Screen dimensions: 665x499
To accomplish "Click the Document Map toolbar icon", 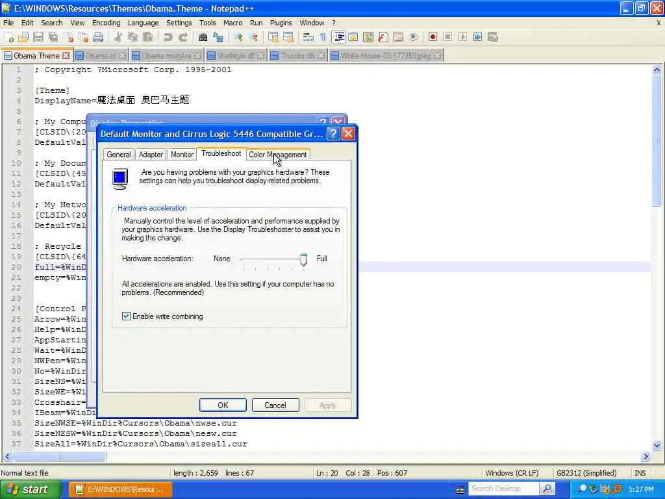I will (x=368, y=37).
